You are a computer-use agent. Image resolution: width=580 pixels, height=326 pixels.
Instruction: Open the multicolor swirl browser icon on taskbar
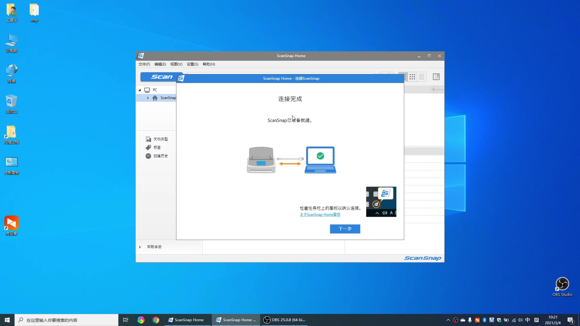pos(141,320)
